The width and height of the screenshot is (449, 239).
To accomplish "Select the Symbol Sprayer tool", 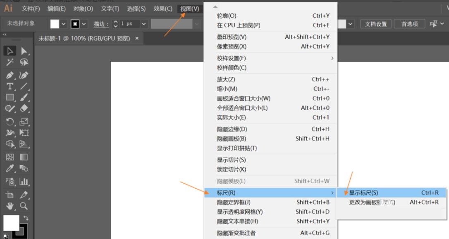I will point(10,181).
